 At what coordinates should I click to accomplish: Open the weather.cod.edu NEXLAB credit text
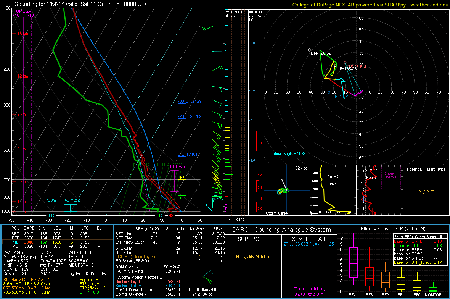(x=370, y=5)
